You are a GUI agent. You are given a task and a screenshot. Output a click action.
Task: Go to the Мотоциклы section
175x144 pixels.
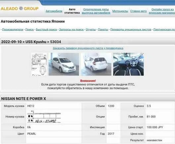click(120, 11)
